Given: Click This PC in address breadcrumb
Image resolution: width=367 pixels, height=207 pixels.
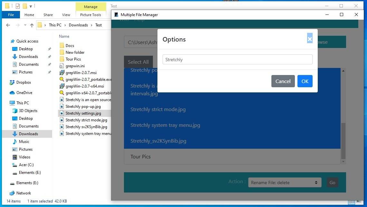Looking at the screenshot, I should coord(55,25).
